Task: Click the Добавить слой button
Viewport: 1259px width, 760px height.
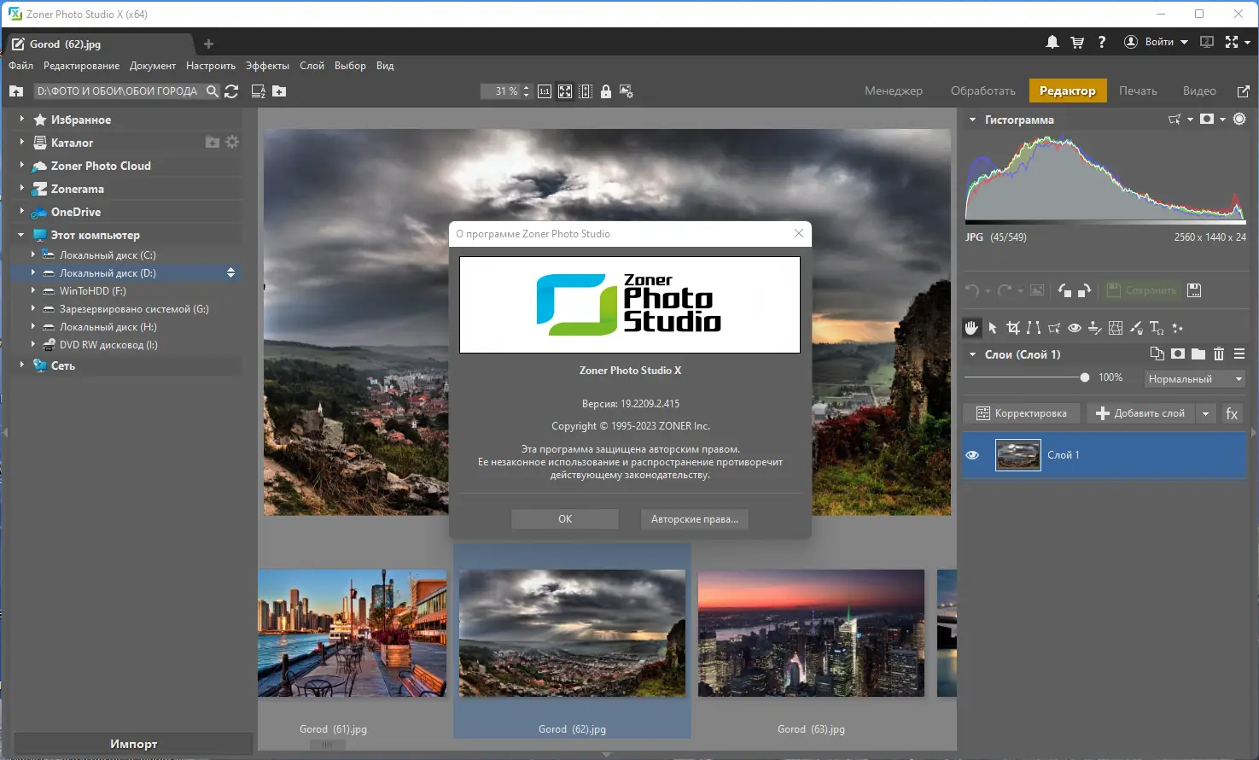Action: [x=1141, y=413]
